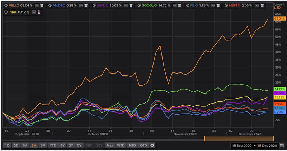Enable the YTD range

(x=53, y=145)
